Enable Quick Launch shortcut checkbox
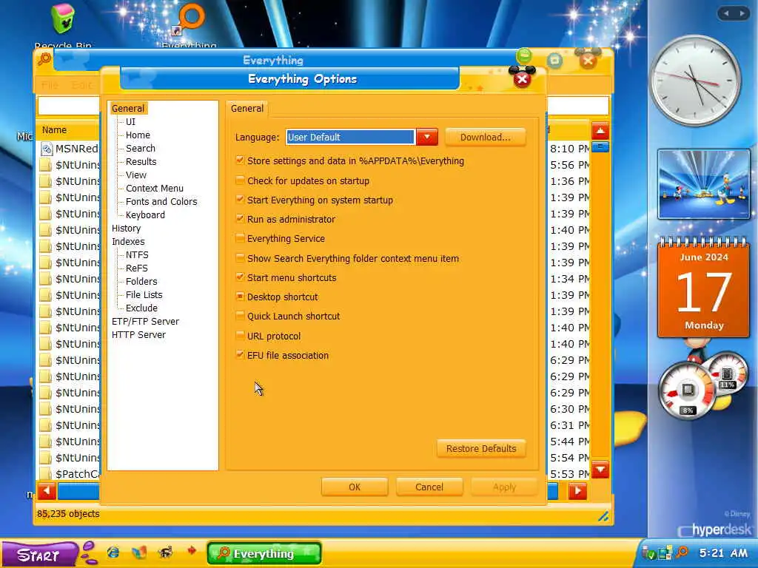 [x=240, y=315]
